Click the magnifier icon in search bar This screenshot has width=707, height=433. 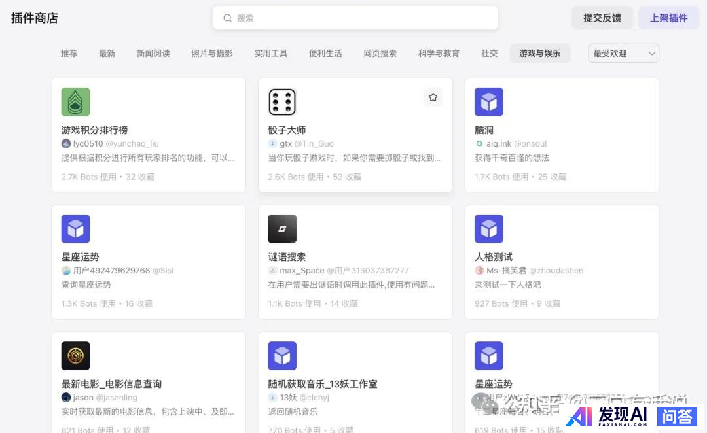click(x=228, y=18)
